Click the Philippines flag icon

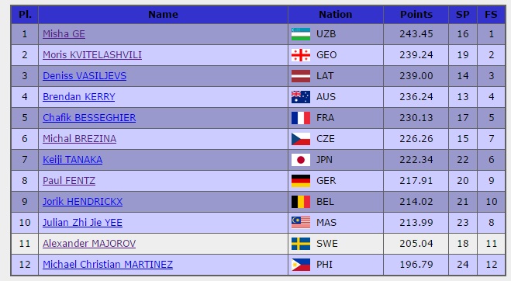[300, 265]
